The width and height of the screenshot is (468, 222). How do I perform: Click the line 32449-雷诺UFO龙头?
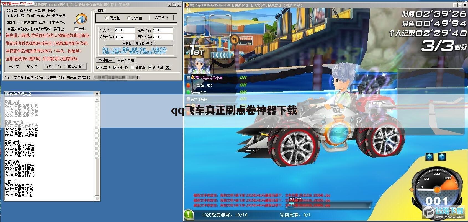(19, 185)
